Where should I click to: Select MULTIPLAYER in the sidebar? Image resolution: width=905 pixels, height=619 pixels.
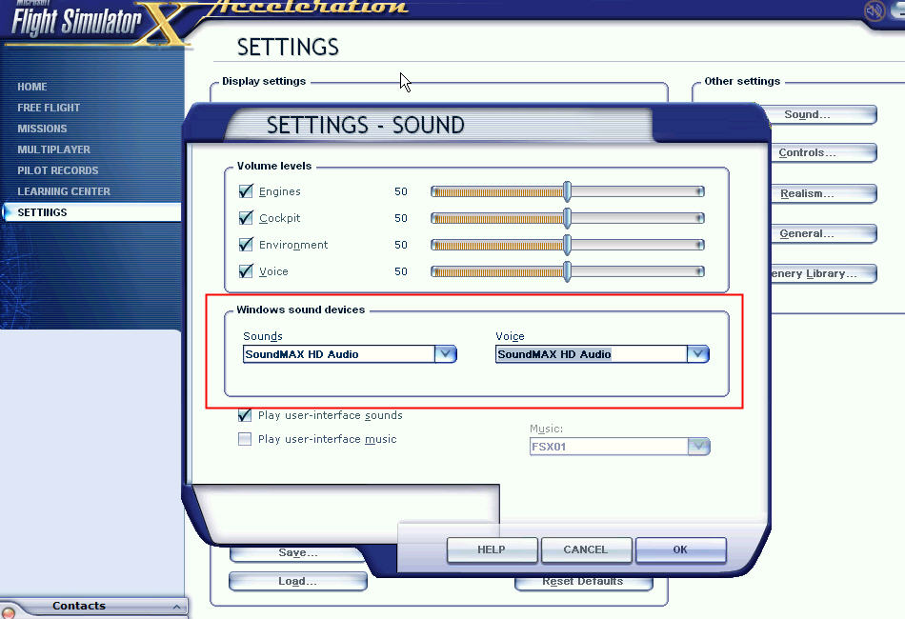click(x=53, y=150)
